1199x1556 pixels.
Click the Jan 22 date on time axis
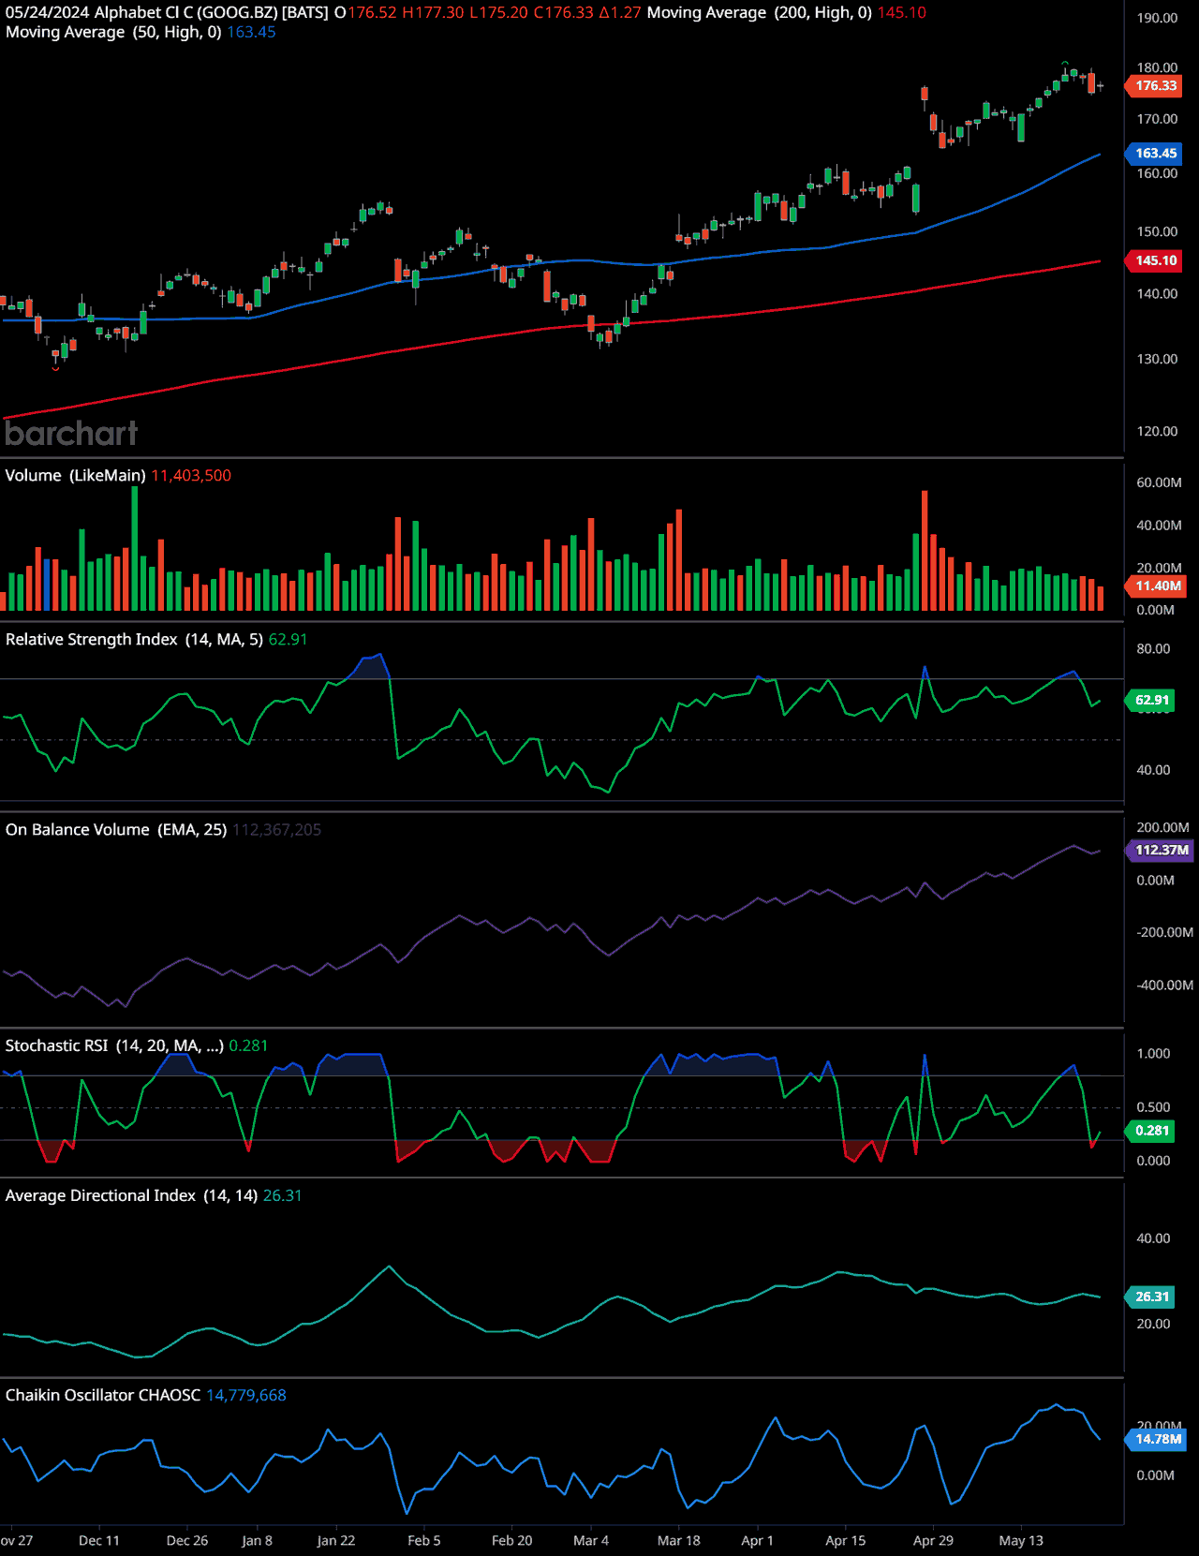pos(336,1540)
